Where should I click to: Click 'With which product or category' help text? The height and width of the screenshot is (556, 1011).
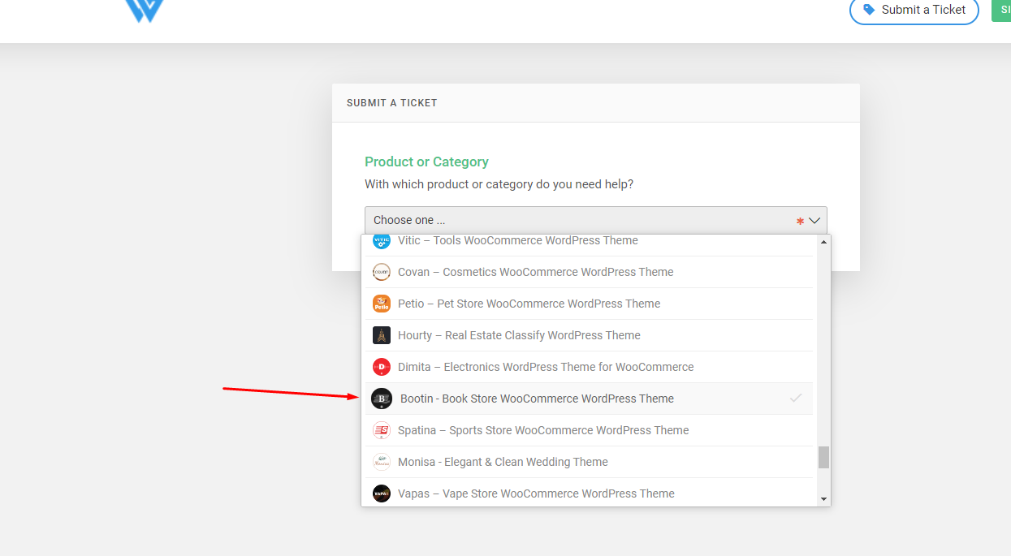click(499, 184)
